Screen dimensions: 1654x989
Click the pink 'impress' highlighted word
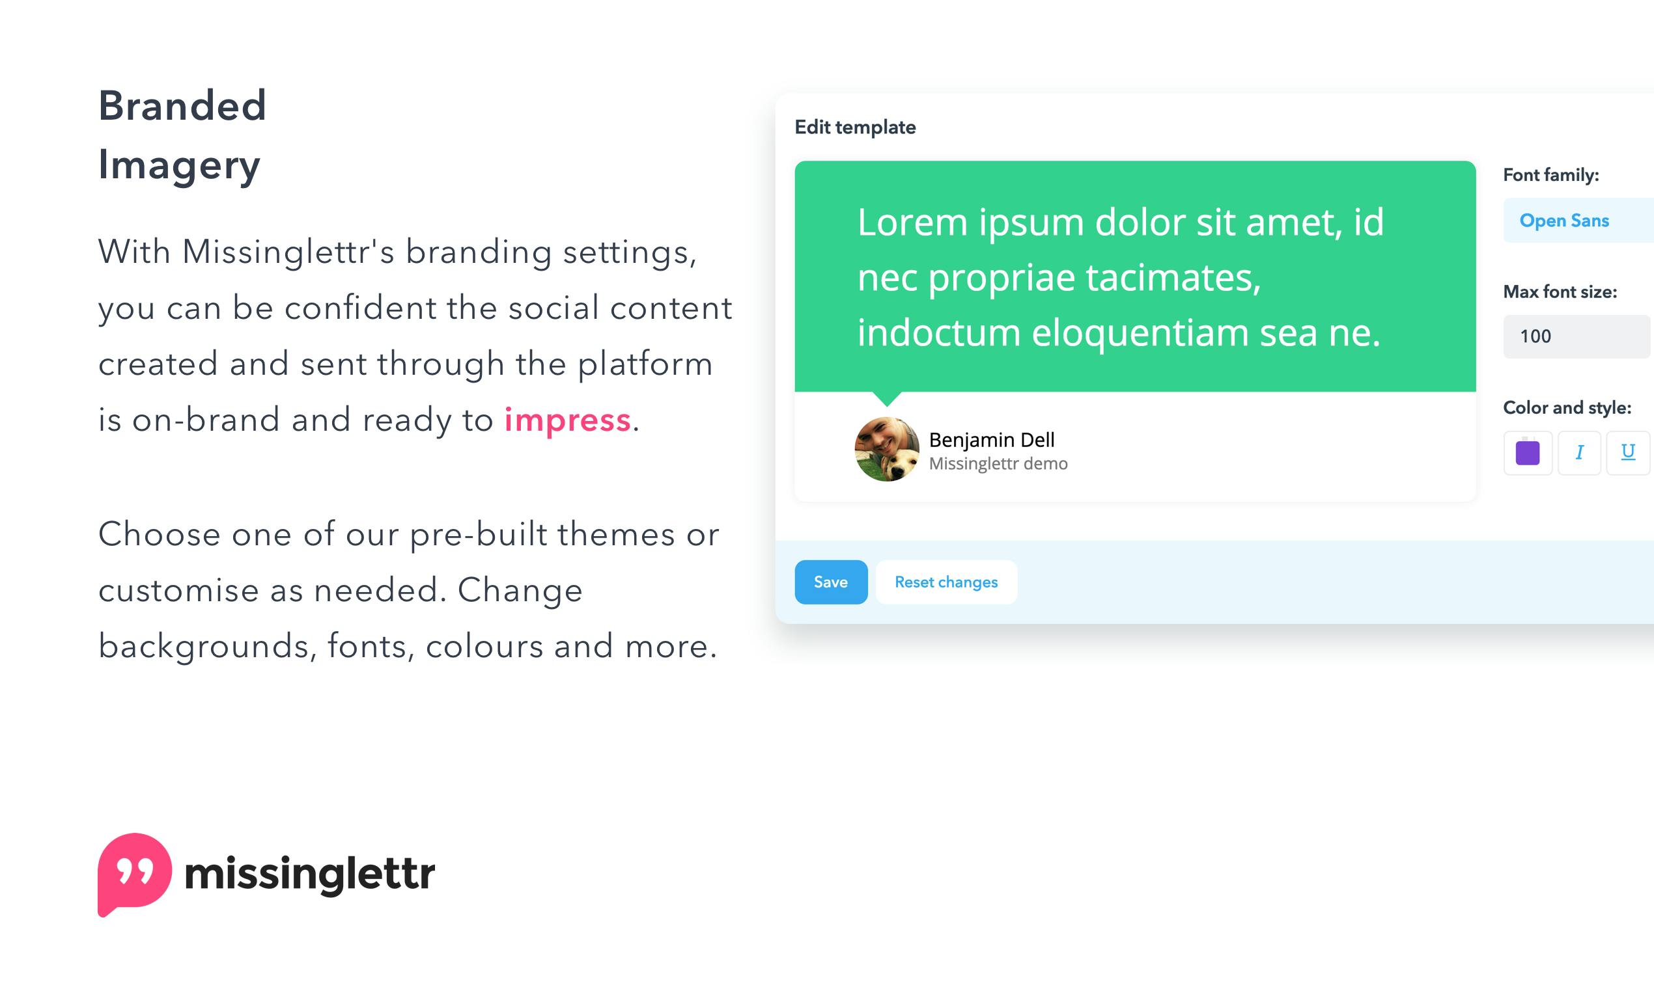click(568, 420)
